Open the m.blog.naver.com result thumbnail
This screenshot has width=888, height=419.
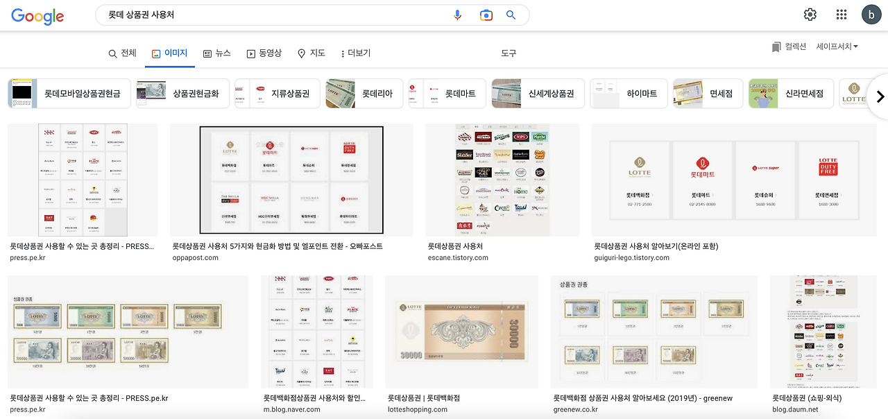317,332
